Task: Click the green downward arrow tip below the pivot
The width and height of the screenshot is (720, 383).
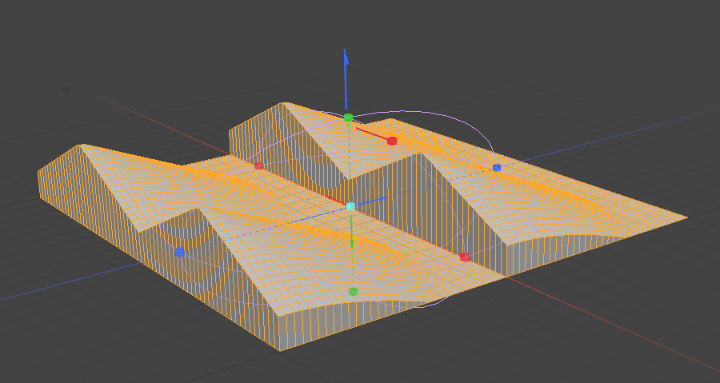Action: [x=351, y=243]
